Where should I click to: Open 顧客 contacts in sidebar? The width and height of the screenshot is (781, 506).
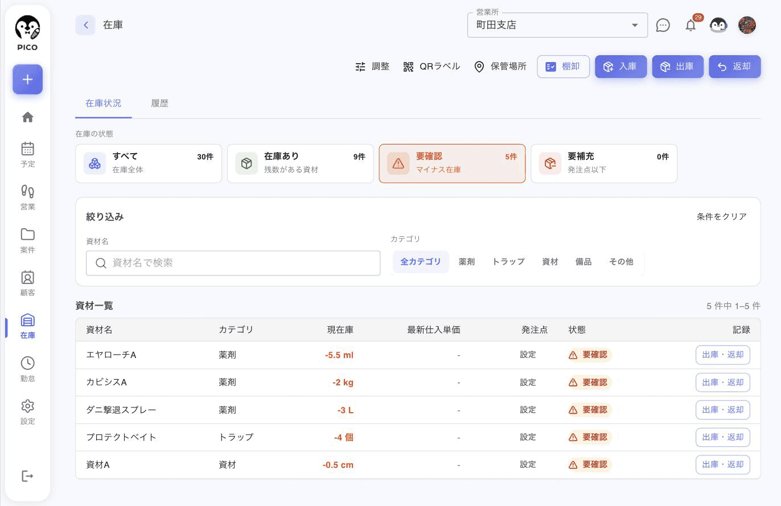pos(27,283)
